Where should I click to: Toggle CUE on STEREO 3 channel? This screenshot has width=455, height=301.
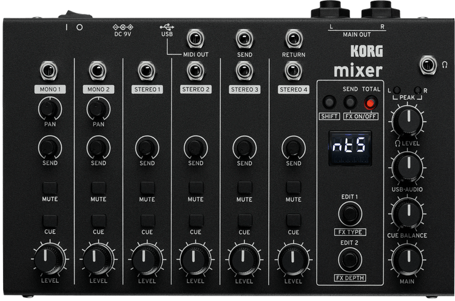[x=244, y=220]
